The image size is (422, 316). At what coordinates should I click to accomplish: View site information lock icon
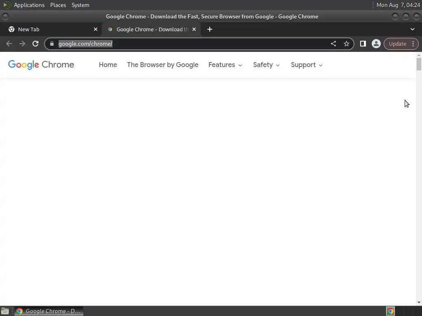52,44
